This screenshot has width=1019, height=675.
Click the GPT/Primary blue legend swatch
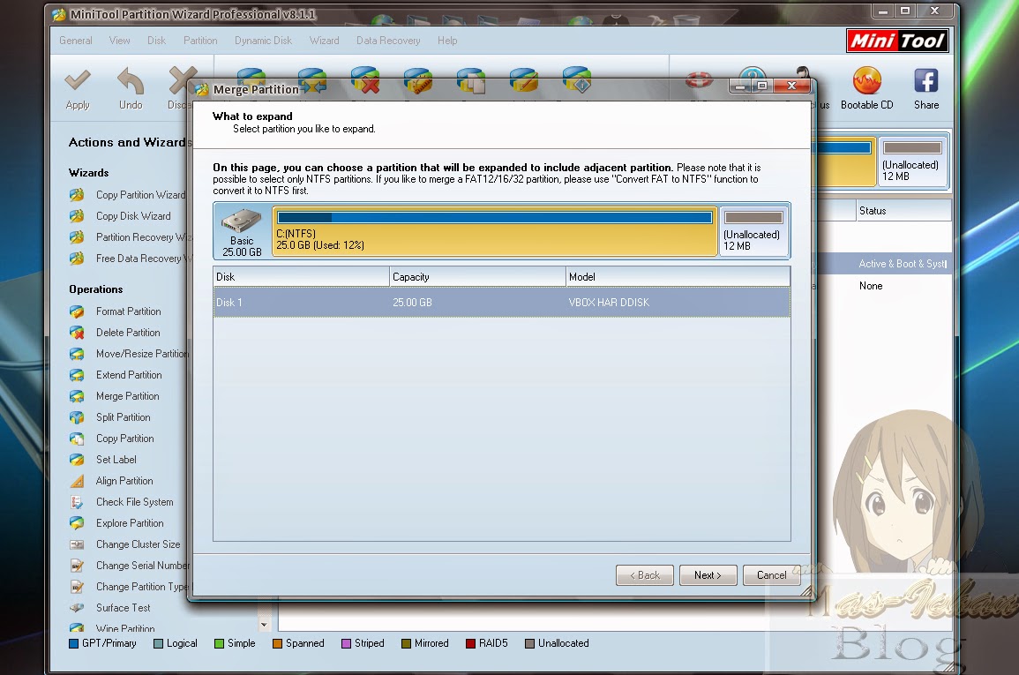[73, 643]
